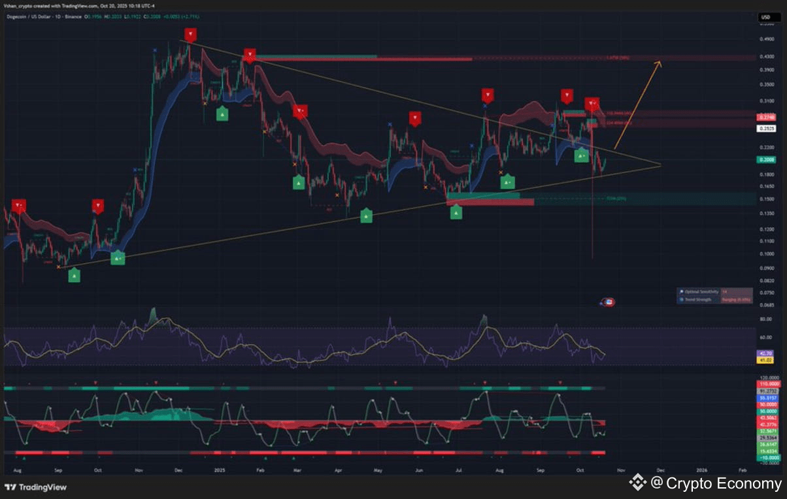Click the May label on time axis

(378, 470)
